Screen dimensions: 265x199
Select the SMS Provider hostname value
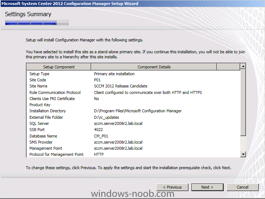point(118,142)
